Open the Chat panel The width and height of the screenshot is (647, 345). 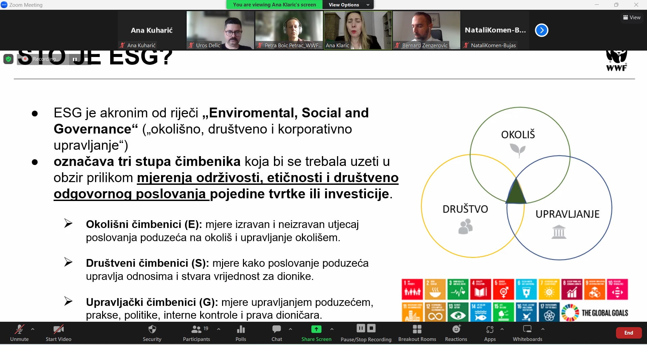(x=277, y=333)
